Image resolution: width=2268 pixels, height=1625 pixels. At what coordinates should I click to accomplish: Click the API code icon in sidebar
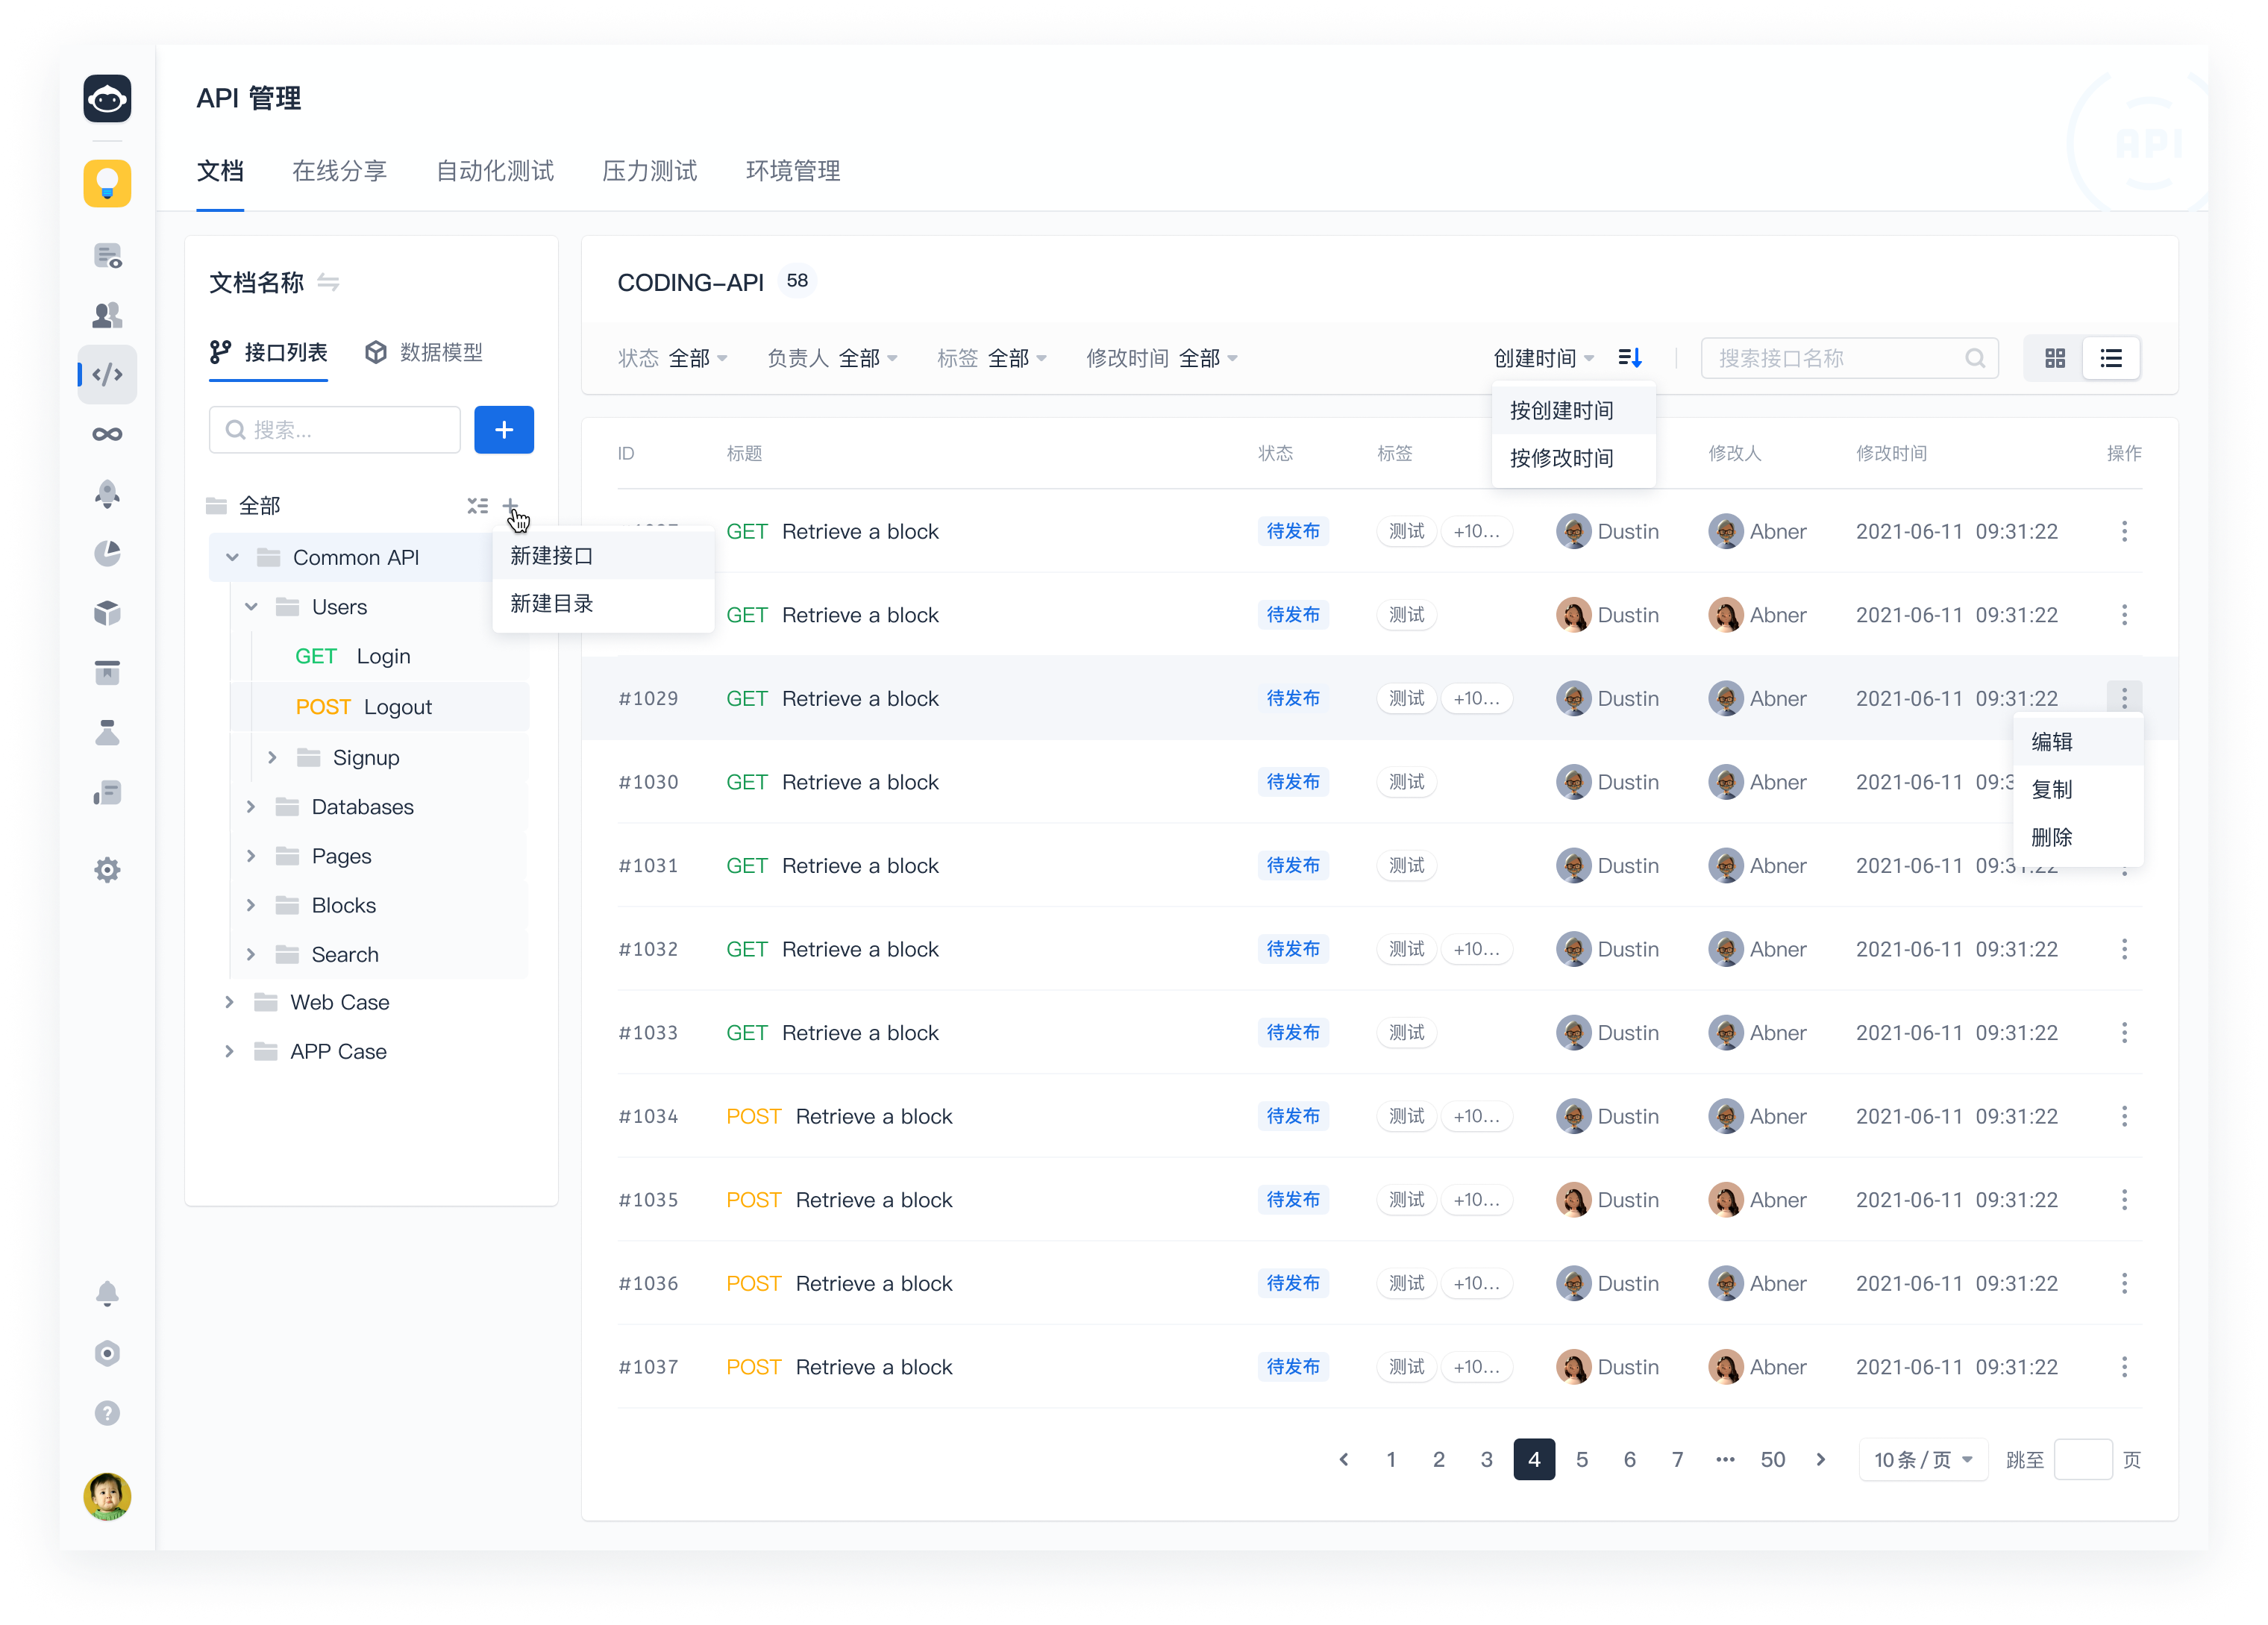(x=107, y=375)
